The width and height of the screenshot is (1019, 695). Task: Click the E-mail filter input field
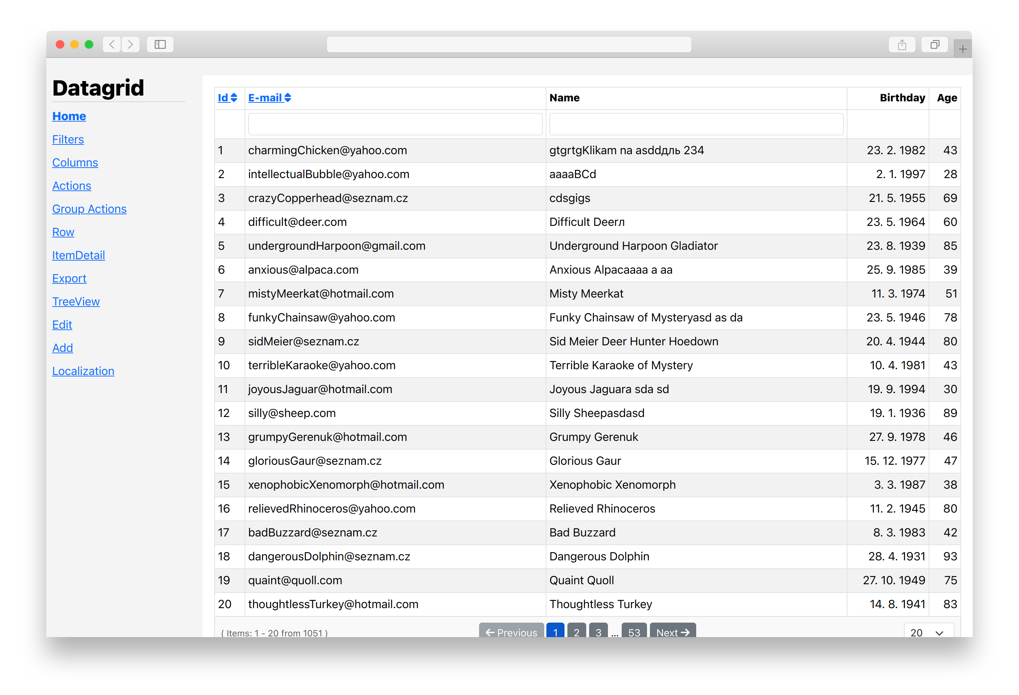(x=395, y=125)
